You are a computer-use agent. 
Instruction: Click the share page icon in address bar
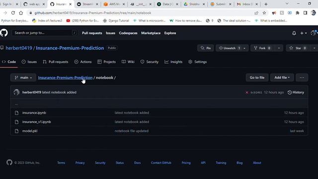pyautogui.click(x=256, y=13)
